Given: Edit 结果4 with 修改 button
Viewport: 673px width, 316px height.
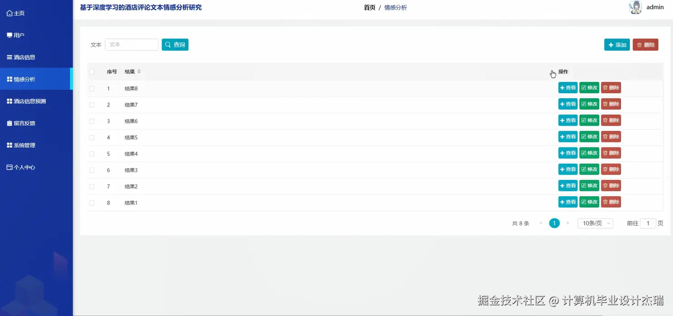Looking at the screenshot, I should (x=589, y=153).
